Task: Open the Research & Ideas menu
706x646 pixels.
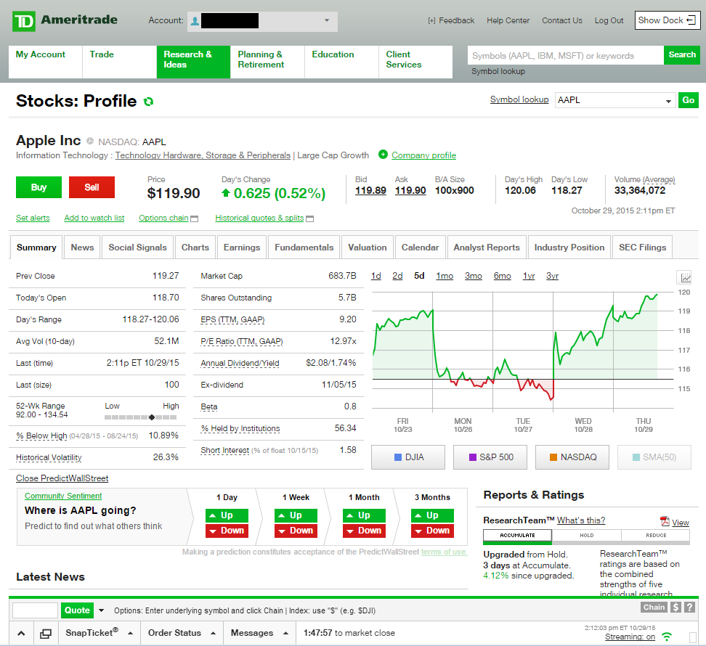Action: (192, 62)
